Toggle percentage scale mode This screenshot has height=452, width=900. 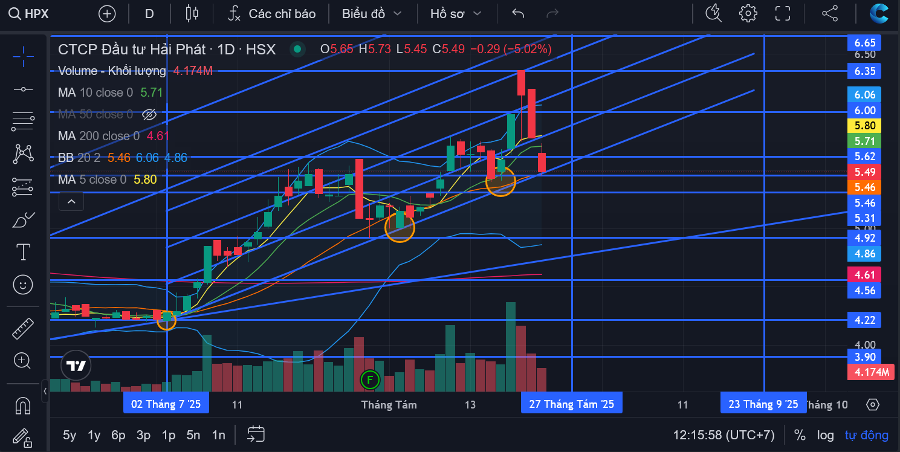pos(800,435)
